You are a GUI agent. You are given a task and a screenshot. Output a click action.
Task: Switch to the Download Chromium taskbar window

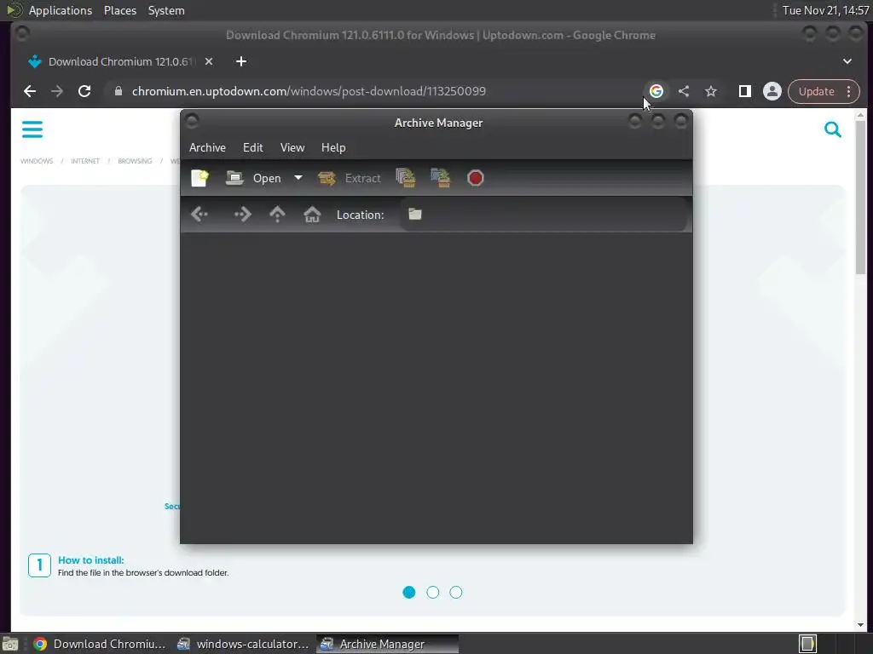point(100,644)
